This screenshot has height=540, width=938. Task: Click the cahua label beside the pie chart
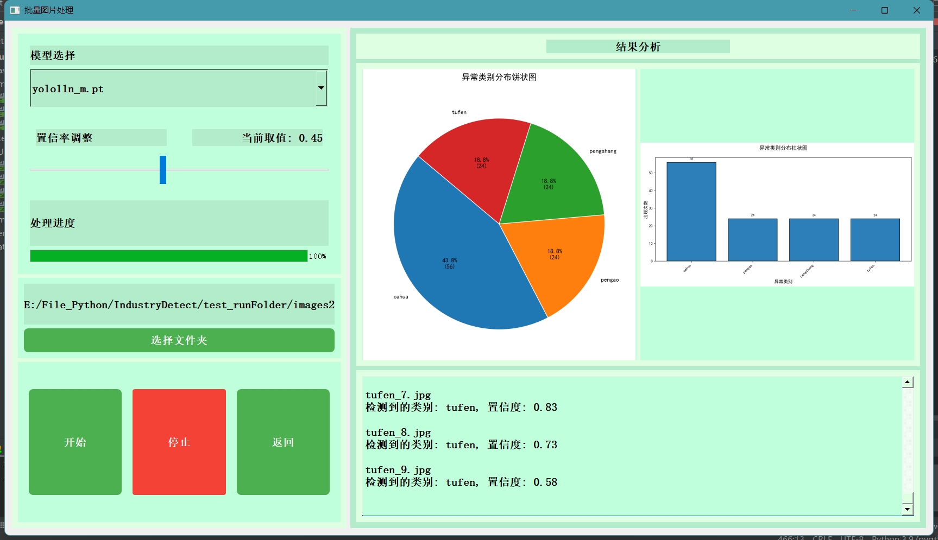[401, 297]
